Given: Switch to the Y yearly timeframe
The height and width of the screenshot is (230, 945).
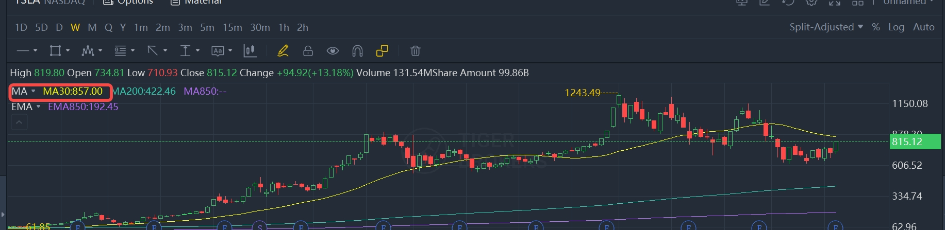Looking at the screenshot, I should tap(123, 27).
